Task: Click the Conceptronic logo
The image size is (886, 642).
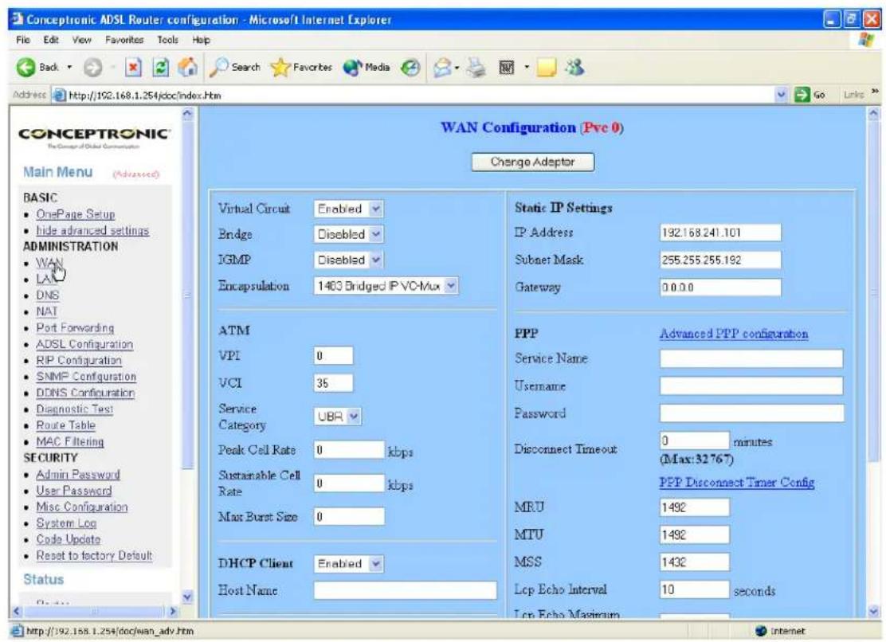Action: click(94, 136)
